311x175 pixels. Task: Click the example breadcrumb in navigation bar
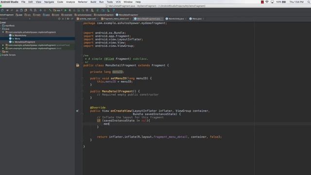pos(67,15)
